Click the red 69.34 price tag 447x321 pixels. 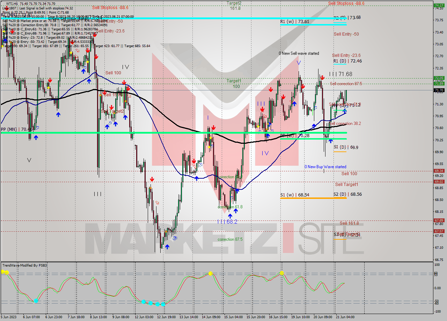(439, 171)
